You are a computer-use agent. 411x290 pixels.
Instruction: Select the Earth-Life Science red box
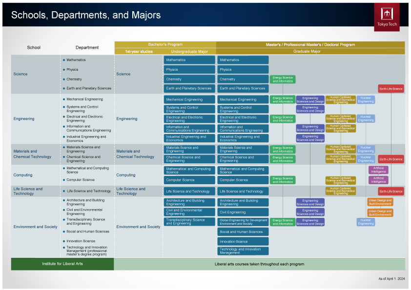[390, 89]
